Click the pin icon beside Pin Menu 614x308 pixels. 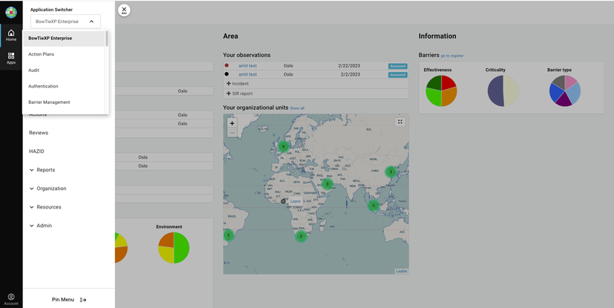click(x=83, y=300)
